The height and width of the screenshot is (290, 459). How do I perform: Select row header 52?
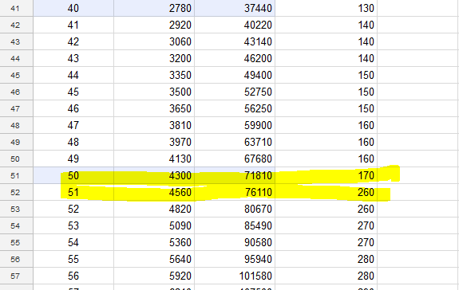coord(17,192)
